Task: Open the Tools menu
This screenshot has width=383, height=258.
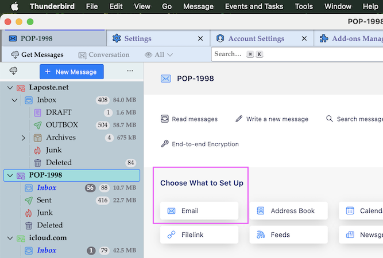Action: 304,6
